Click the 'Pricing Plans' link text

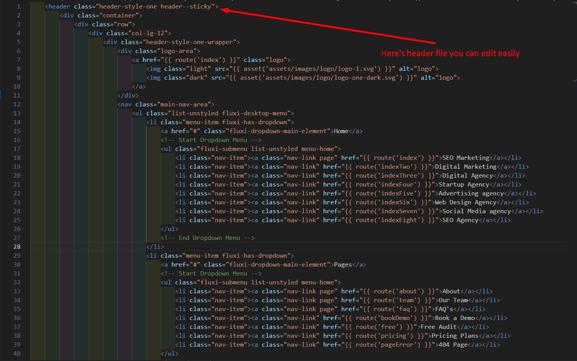click(455, 336)
